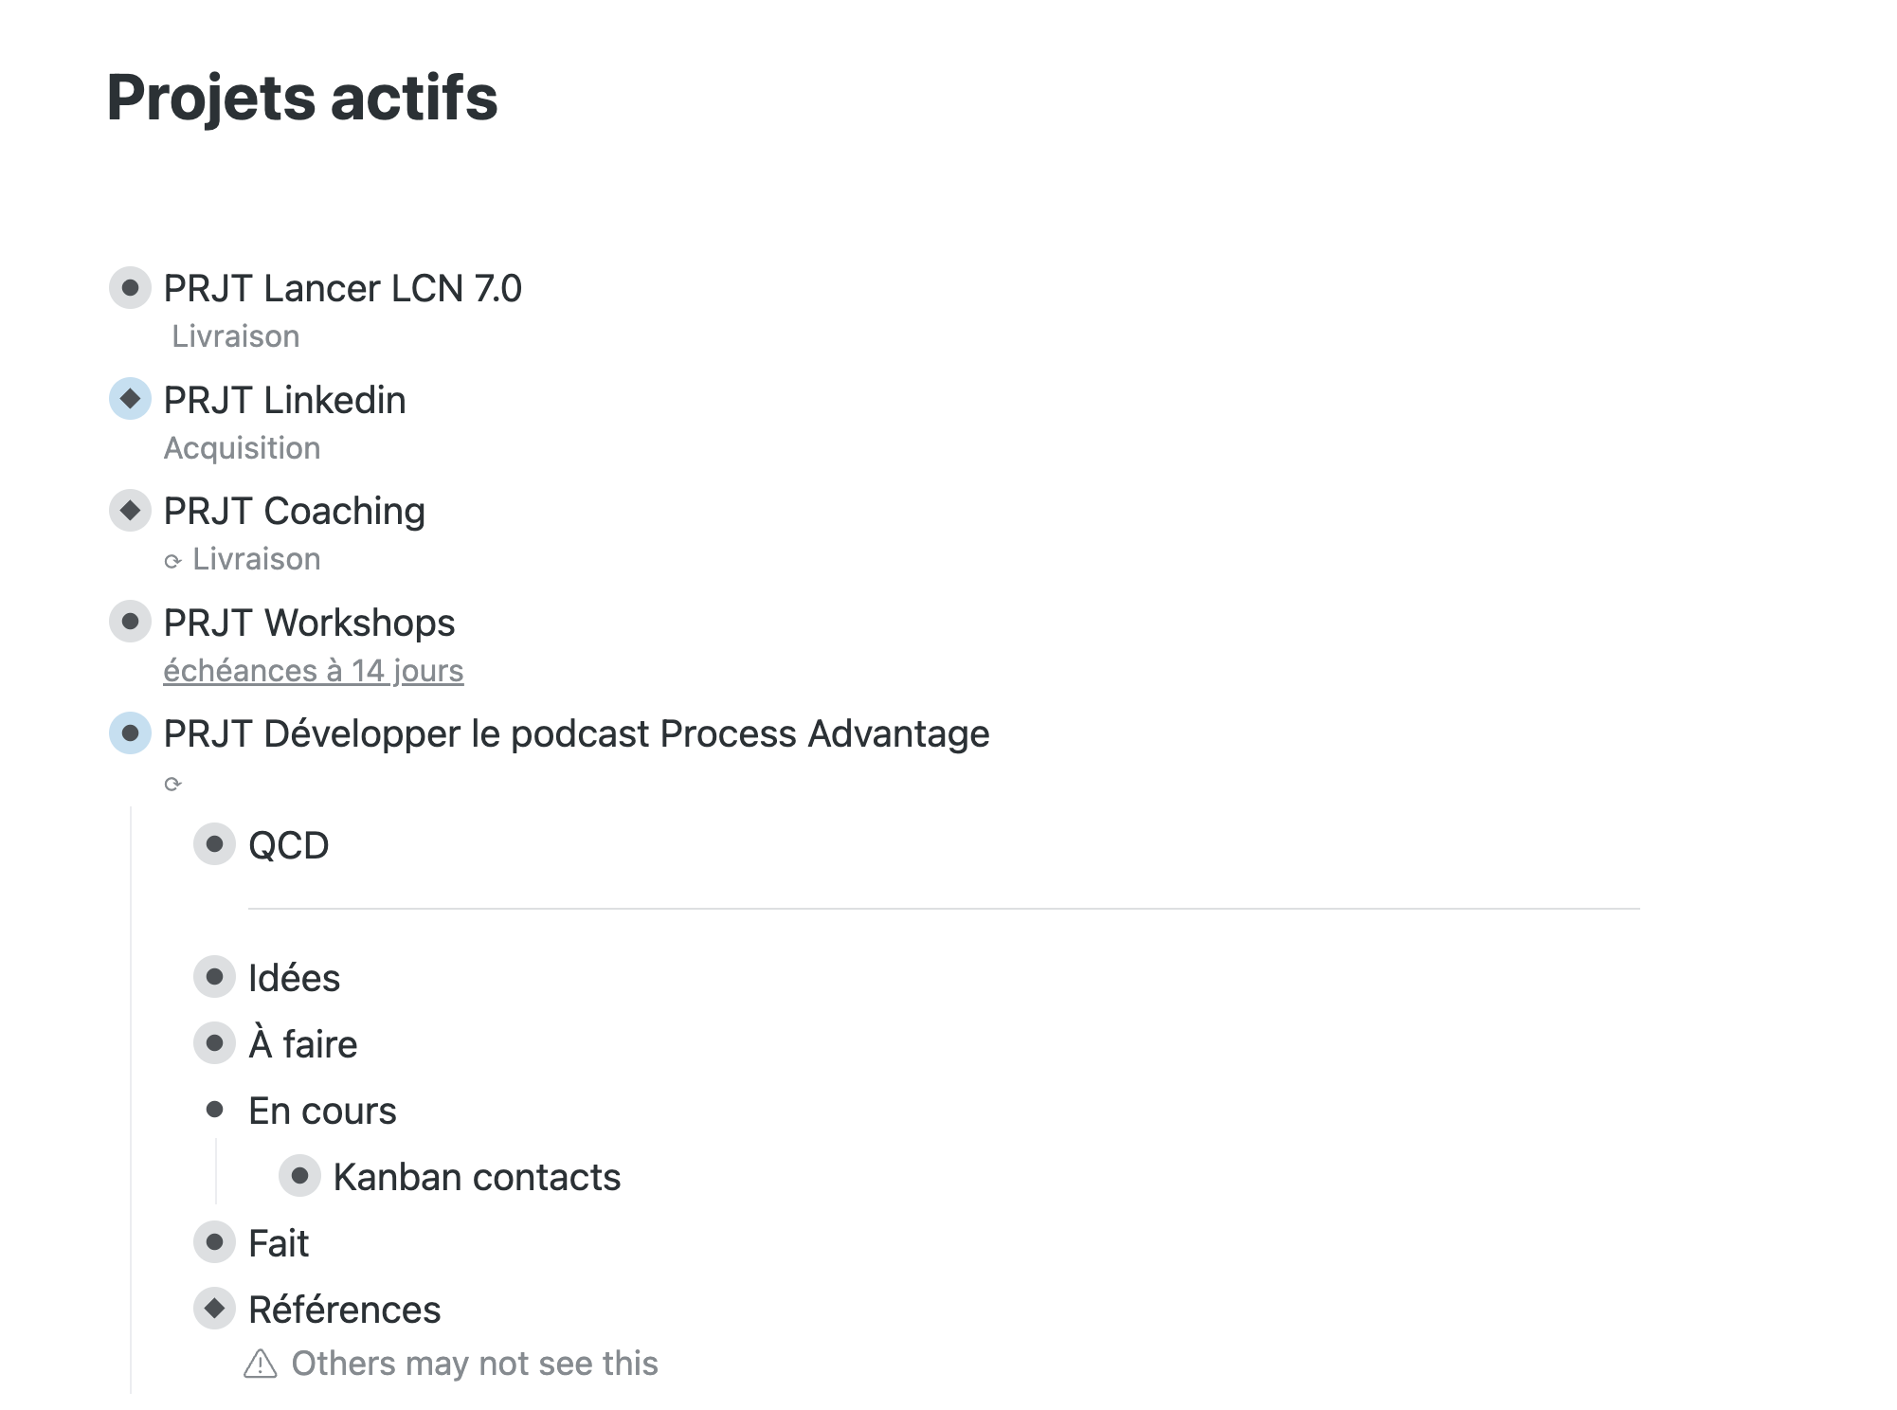
Task: Open the échéances à 14 jours link
Action: [313, 671]
